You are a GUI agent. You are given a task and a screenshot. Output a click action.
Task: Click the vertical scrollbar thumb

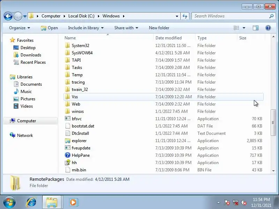click(273, 123)
